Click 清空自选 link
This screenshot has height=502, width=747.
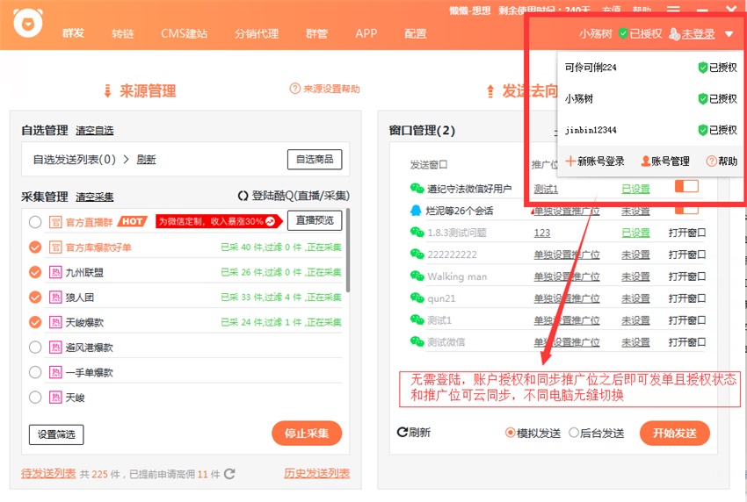tap(94, 131)
